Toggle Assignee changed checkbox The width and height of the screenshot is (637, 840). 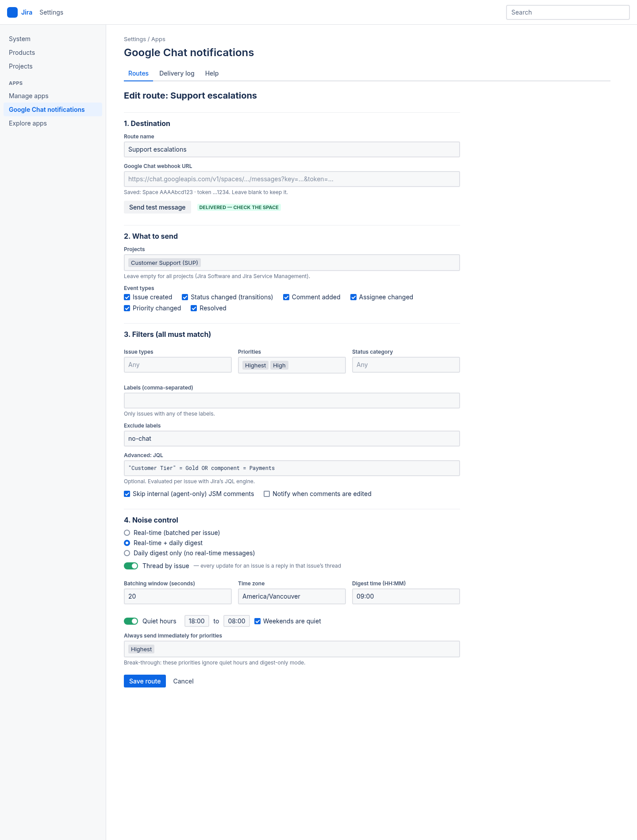coord(353,297)
